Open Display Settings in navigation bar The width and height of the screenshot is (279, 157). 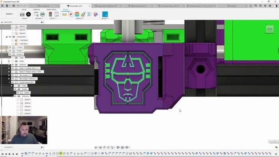(x=118, y=147)
